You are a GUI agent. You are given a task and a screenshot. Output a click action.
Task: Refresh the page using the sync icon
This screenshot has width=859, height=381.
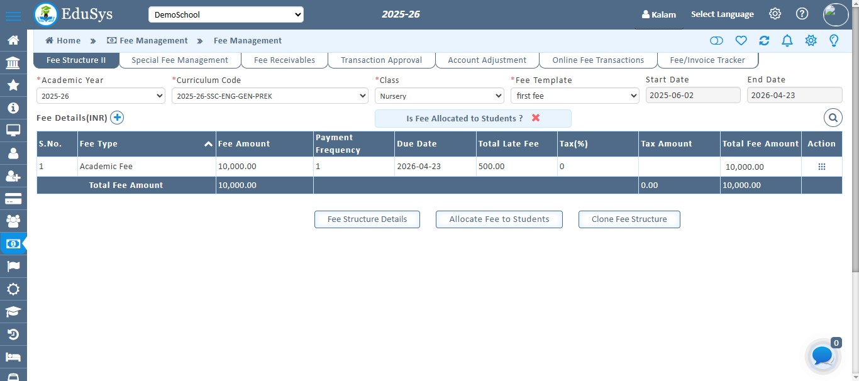click(763, 40)
